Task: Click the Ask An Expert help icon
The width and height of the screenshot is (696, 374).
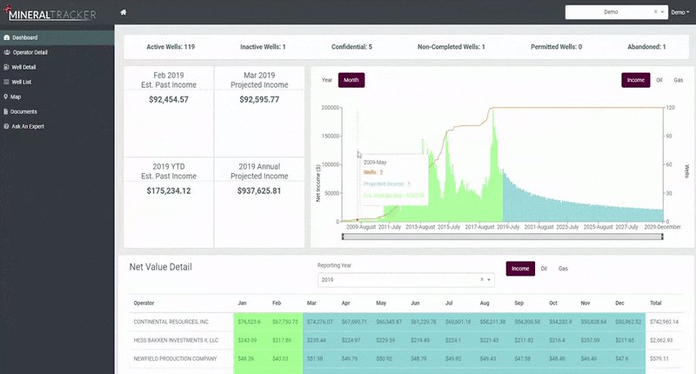Action: coord(6,126)
